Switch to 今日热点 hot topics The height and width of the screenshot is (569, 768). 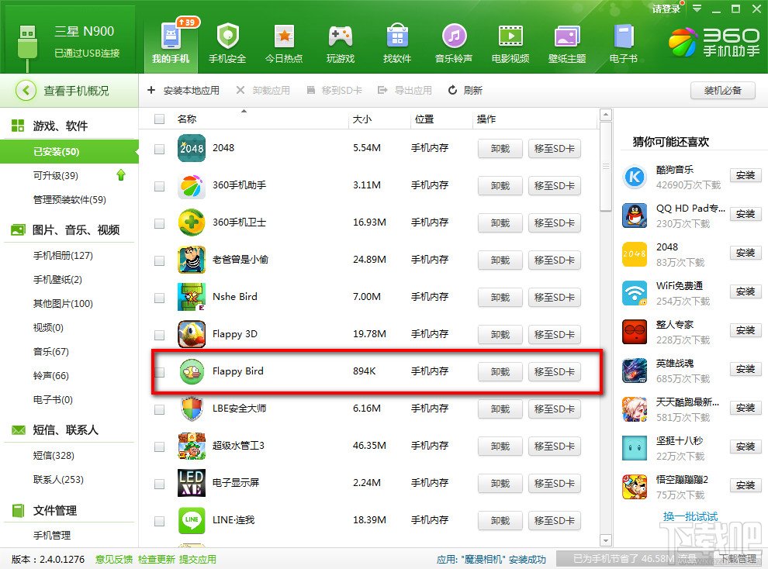(284, 41)
